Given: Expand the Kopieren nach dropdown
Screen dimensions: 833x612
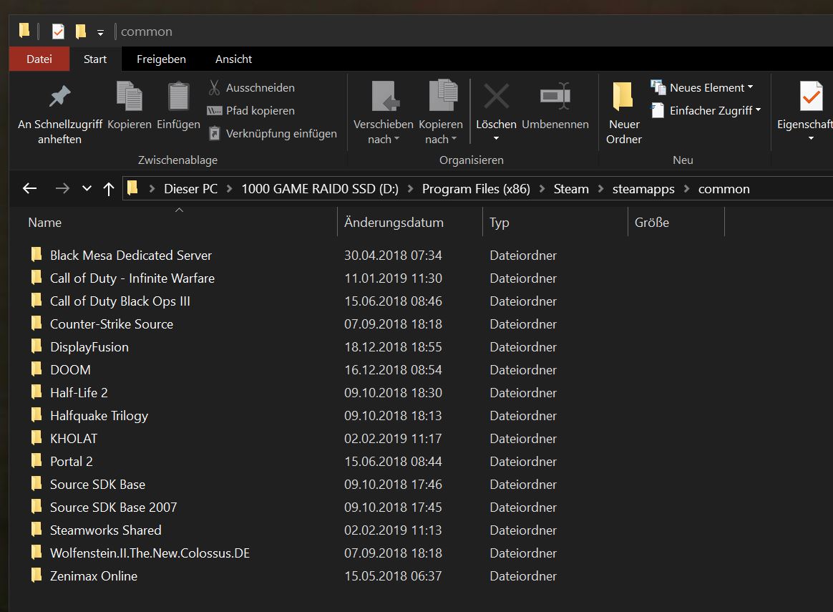Looking at the screenshot, I should 454,139.
